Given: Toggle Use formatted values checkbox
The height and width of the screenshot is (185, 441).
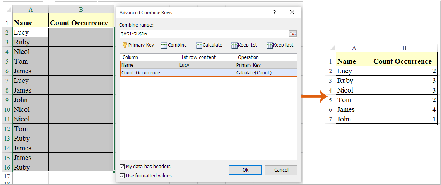Looking at the screenshot, I should pos(123,176).
